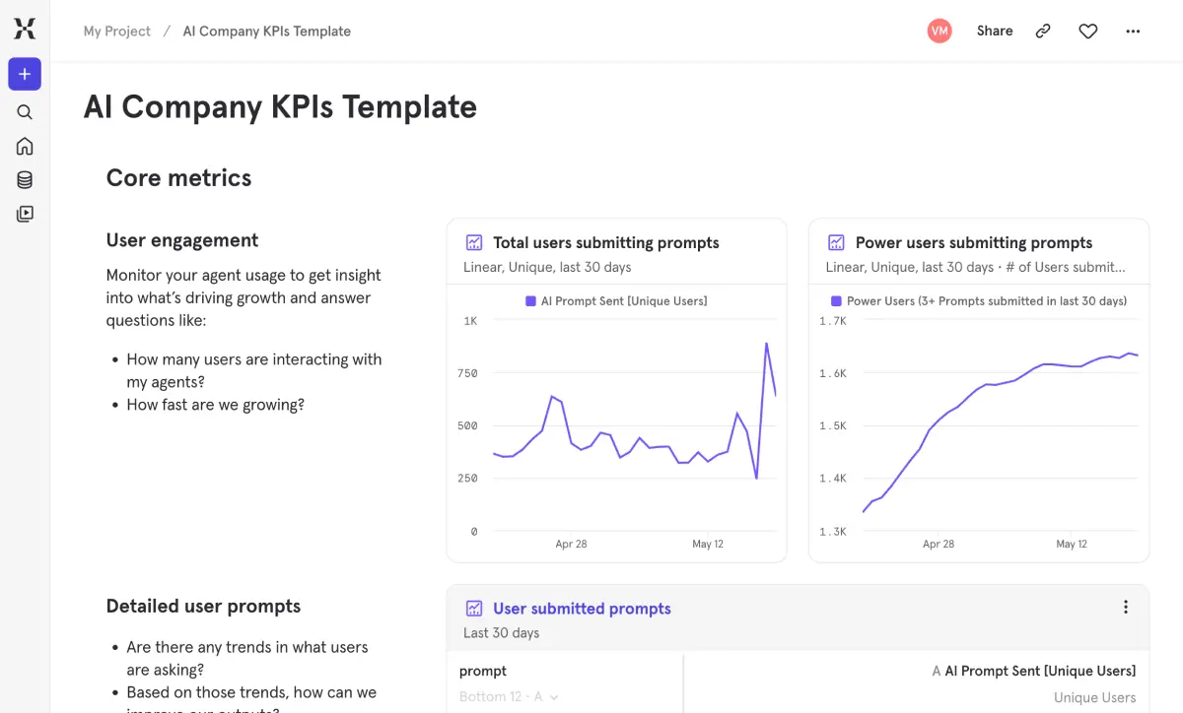Screen dimensions: 1183x713
Task: Open Power users submitting prompts chart title
Action: (973, 242)
